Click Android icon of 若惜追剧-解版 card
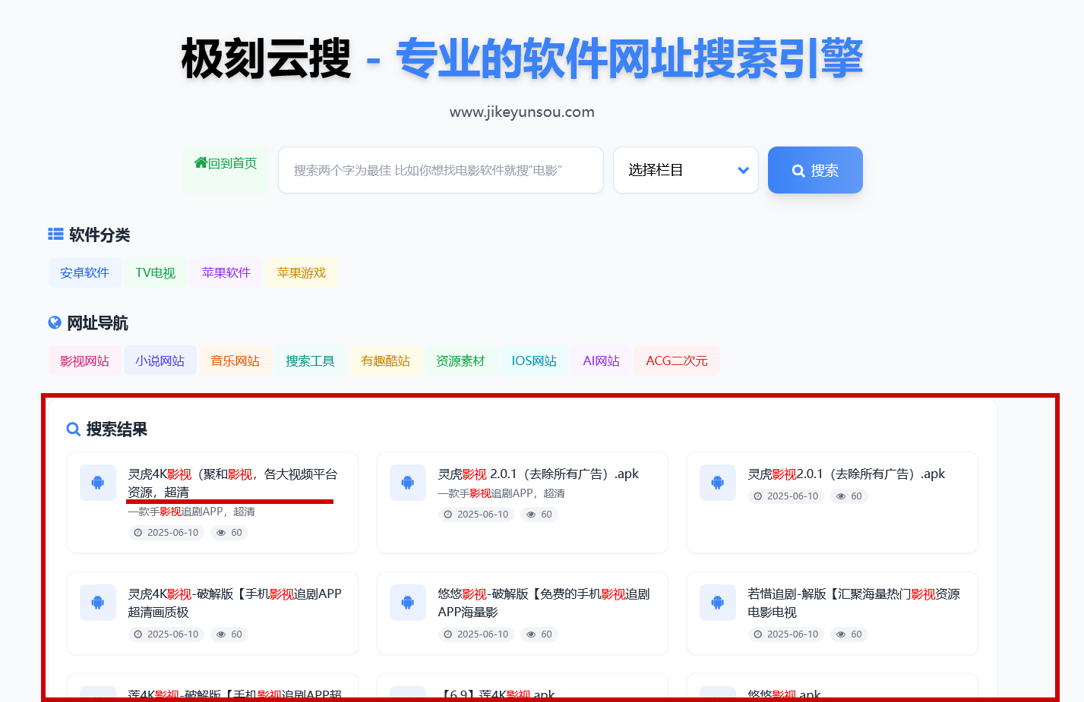The image size is (1084, 702). (x=718, y=603)
